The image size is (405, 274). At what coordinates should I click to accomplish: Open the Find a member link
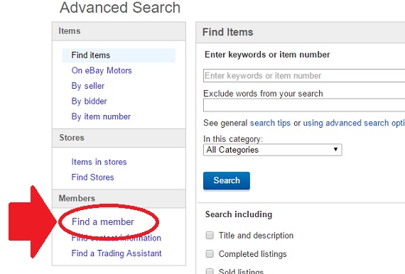pos(103,222)
